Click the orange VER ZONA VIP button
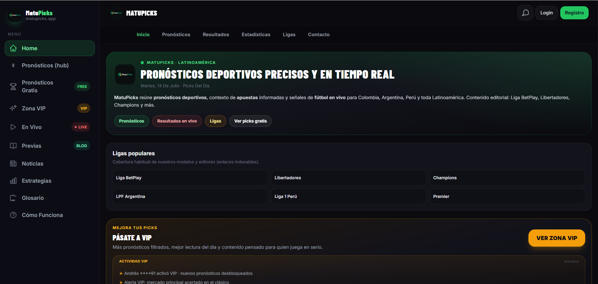Image resolution: width=598 pixels, height=284 pixels. click(557, 238)
